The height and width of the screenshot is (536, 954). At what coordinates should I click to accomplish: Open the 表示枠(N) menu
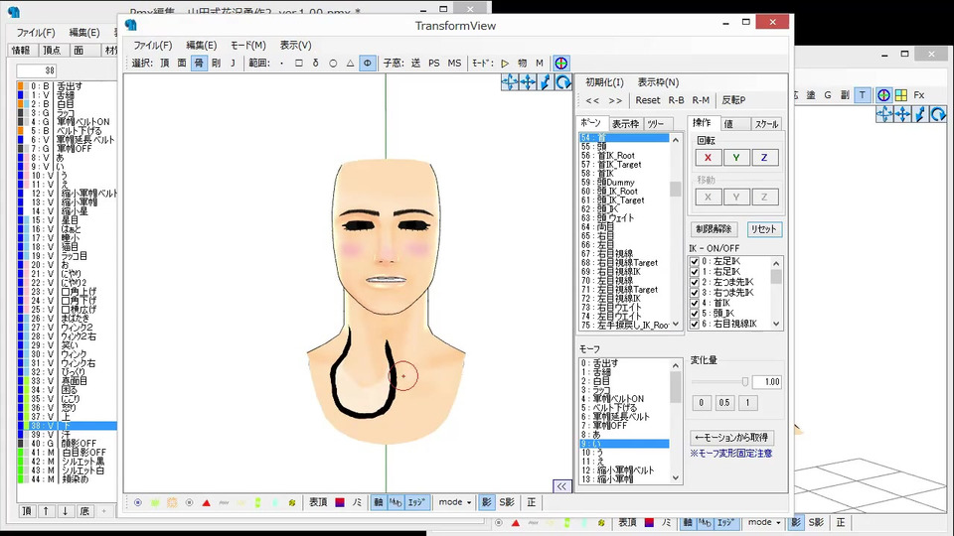coord(658,82)
